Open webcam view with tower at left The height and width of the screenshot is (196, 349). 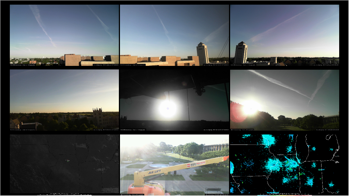(285, 35)
